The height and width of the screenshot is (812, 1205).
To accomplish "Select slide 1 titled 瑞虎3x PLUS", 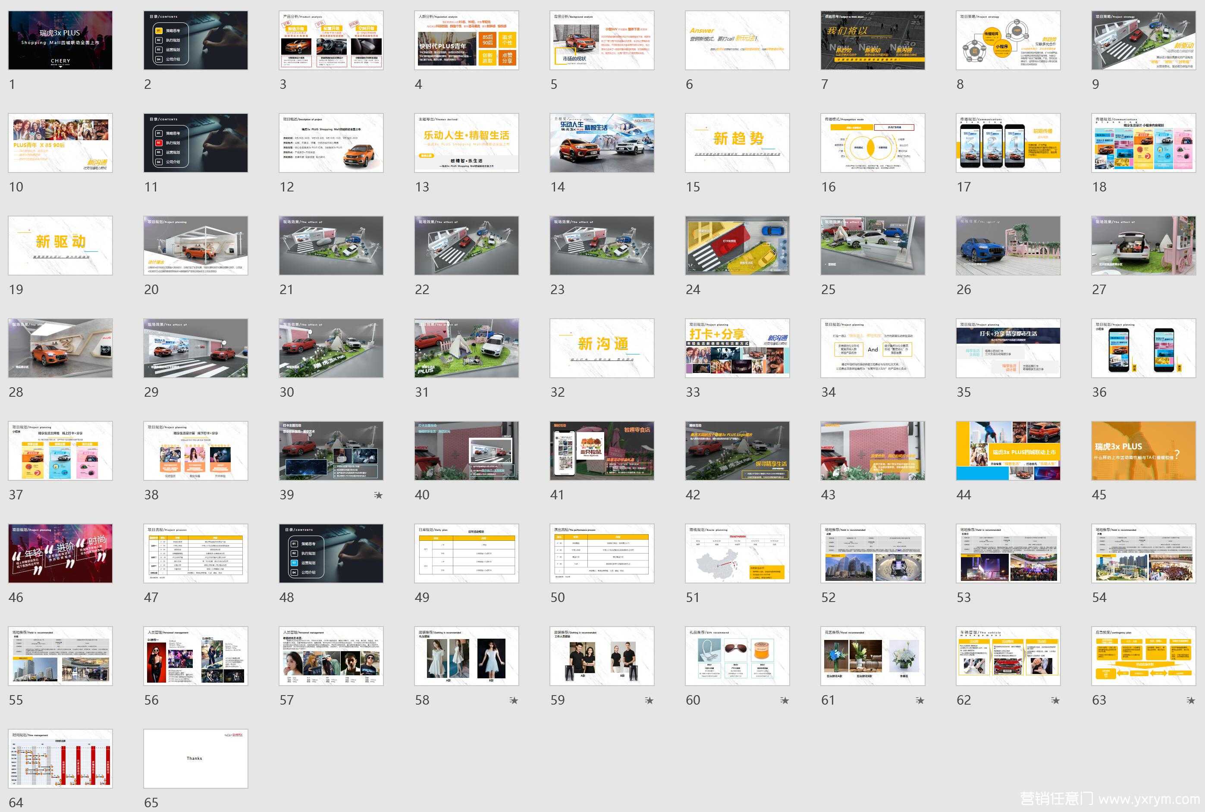I will [60, 41].
